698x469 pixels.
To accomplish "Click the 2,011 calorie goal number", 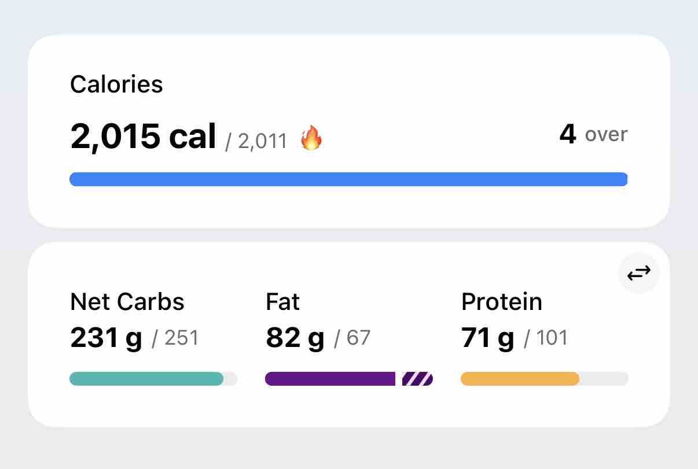I will click(x=263, y=141).
